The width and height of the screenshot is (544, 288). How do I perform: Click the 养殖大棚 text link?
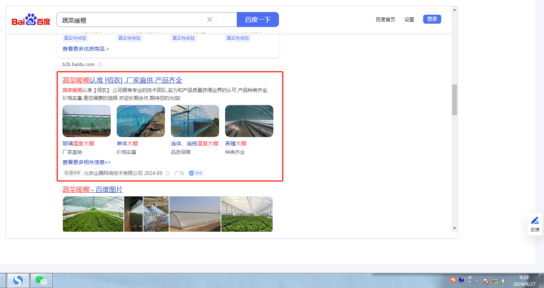[x=236, y=143]
